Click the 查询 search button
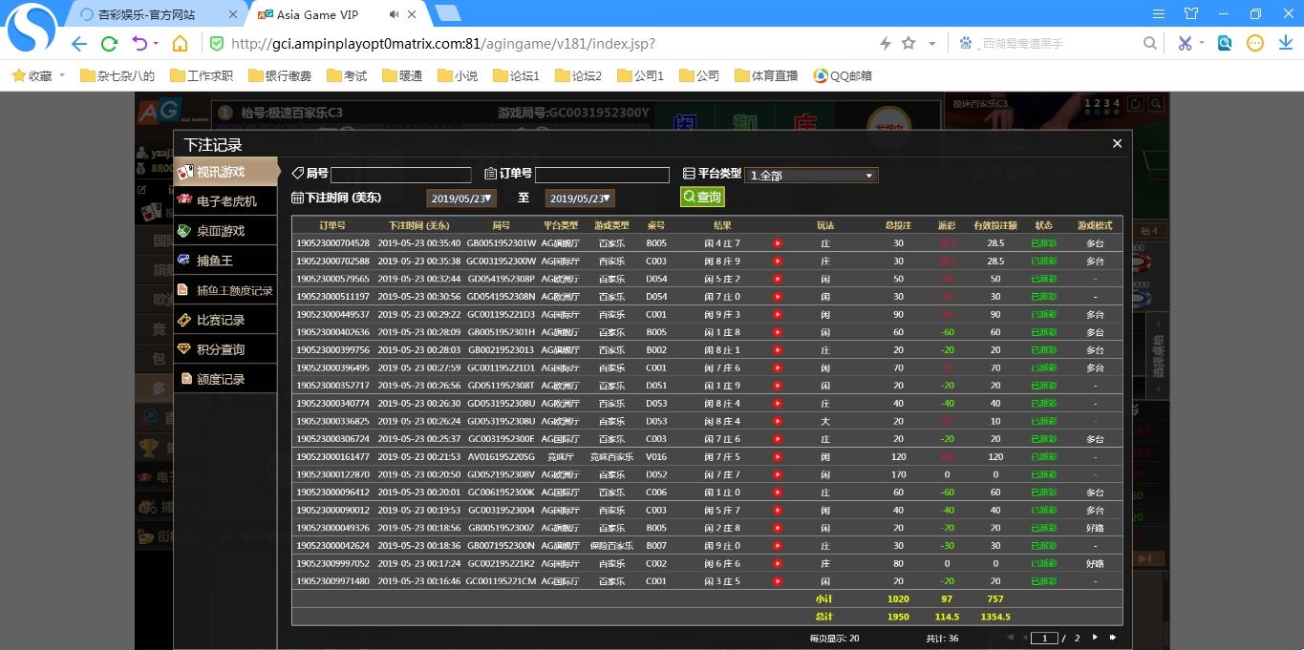 click(702, 197)
